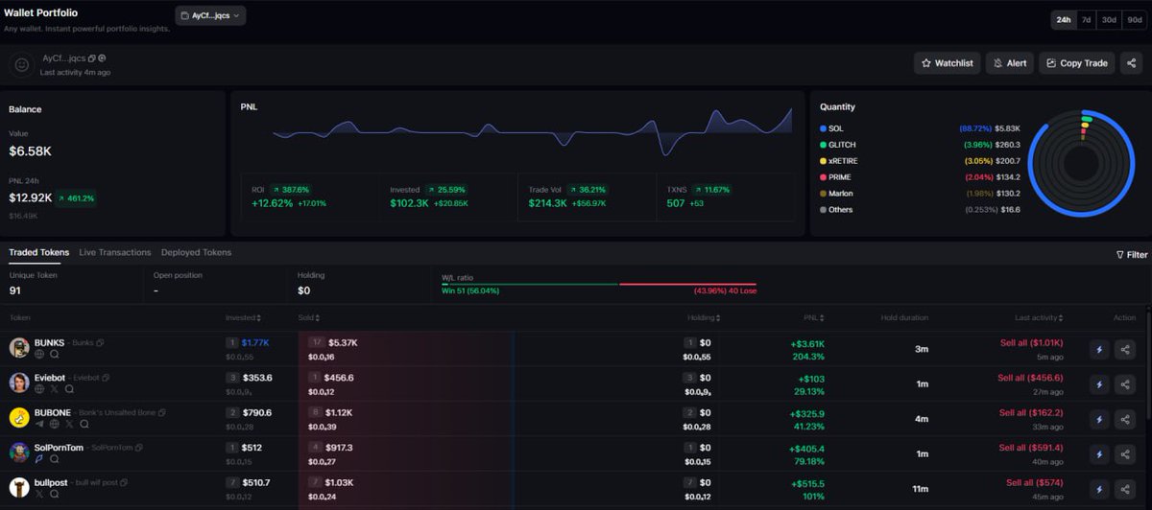1152x510 pixels.
Task: Open quick trade for BUNKS row
Action: tap(1099, 349)
